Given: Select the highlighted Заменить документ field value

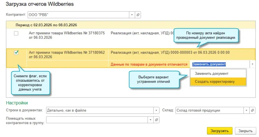Looking at the screenshot, I should click(x=209, y=64).
